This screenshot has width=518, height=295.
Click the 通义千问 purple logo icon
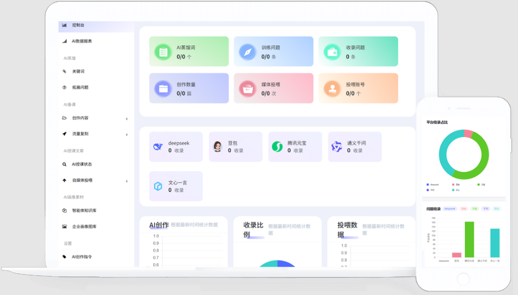[337, 146]
